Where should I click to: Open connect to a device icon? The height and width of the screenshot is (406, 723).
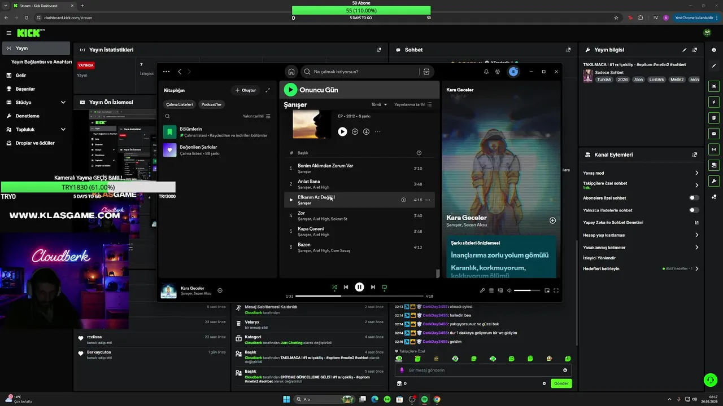pos(500,290)
